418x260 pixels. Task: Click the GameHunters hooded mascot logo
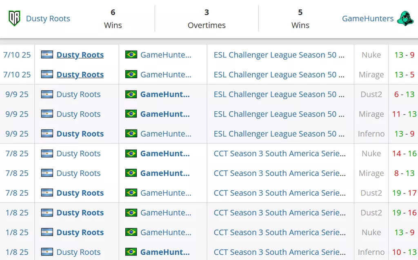(x=405, y=18)
